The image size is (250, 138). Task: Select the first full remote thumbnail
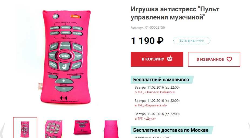(25, 128)
